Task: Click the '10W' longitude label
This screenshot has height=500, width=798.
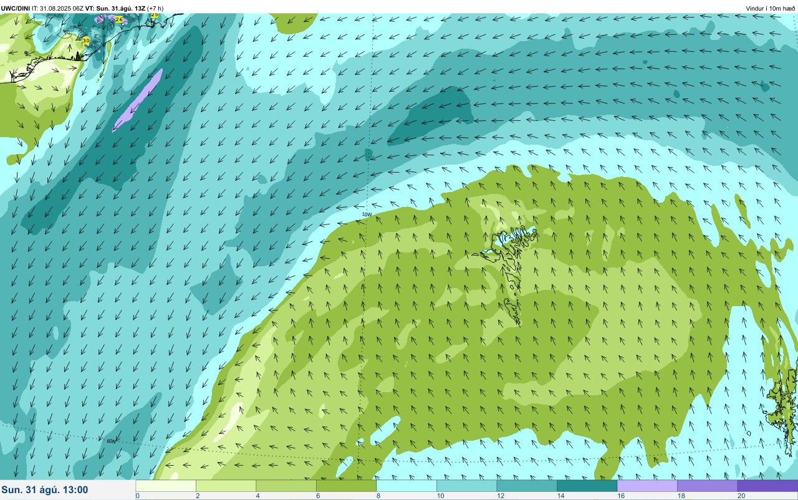Action: click(x=367, y=214)
